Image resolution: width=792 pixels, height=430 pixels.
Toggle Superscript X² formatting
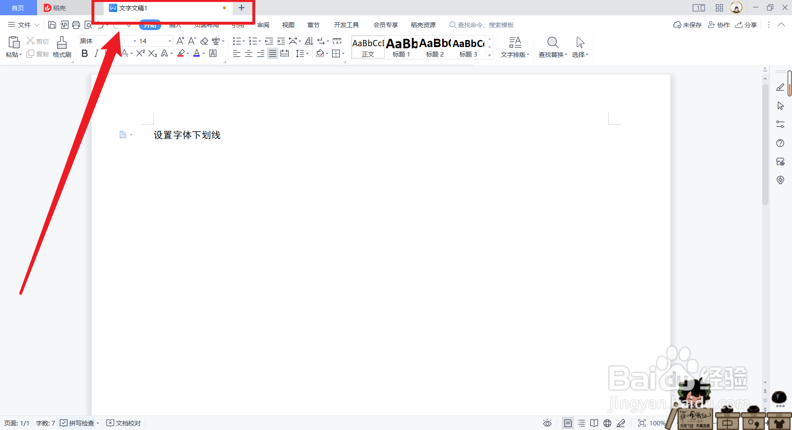click(x=141, y=53)
